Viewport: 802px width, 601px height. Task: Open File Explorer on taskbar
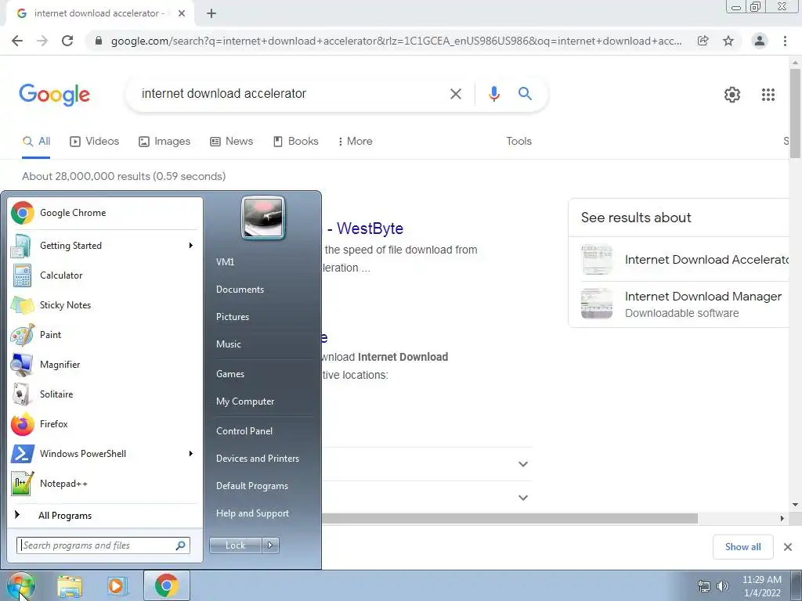tap(70, 585)
